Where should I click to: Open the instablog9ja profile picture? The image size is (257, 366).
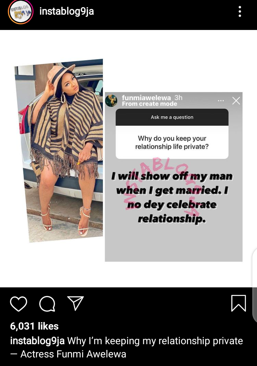(x=21, y=12)
